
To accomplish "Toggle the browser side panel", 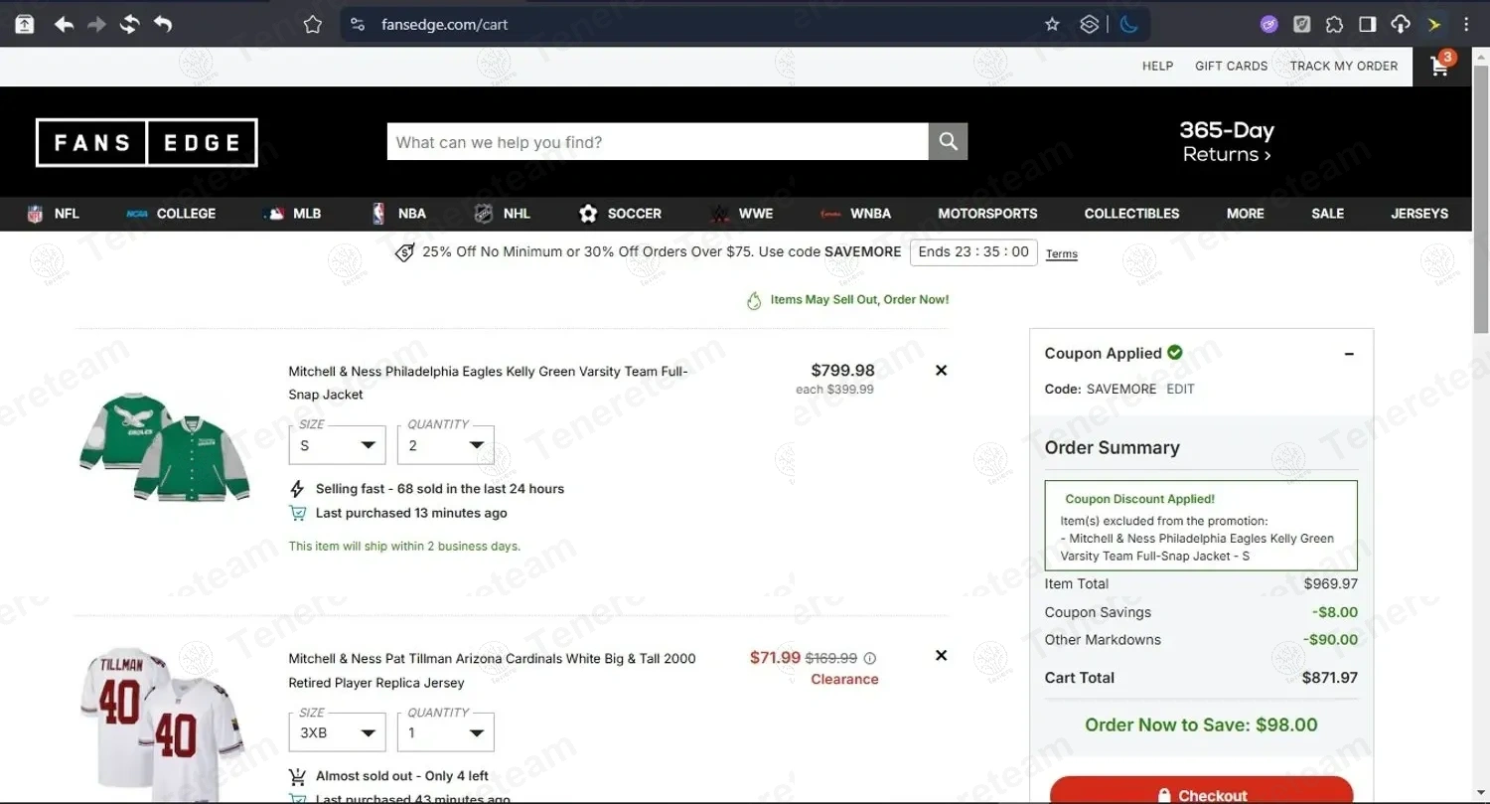I will [x=1368, y=25].
